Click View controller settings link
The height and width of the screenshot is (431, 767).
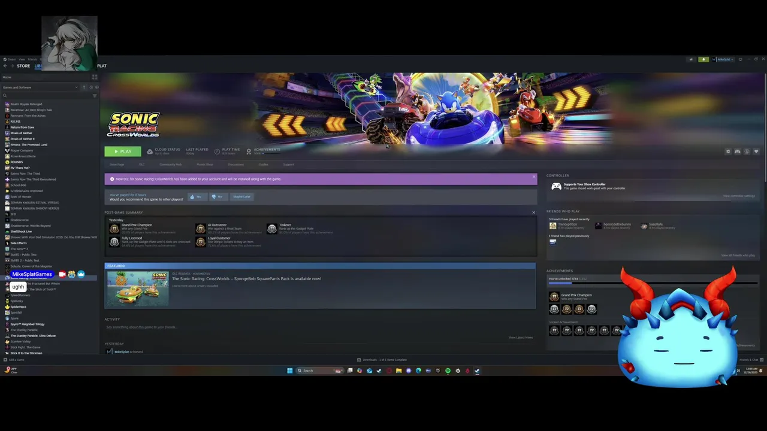click(739, 196)
